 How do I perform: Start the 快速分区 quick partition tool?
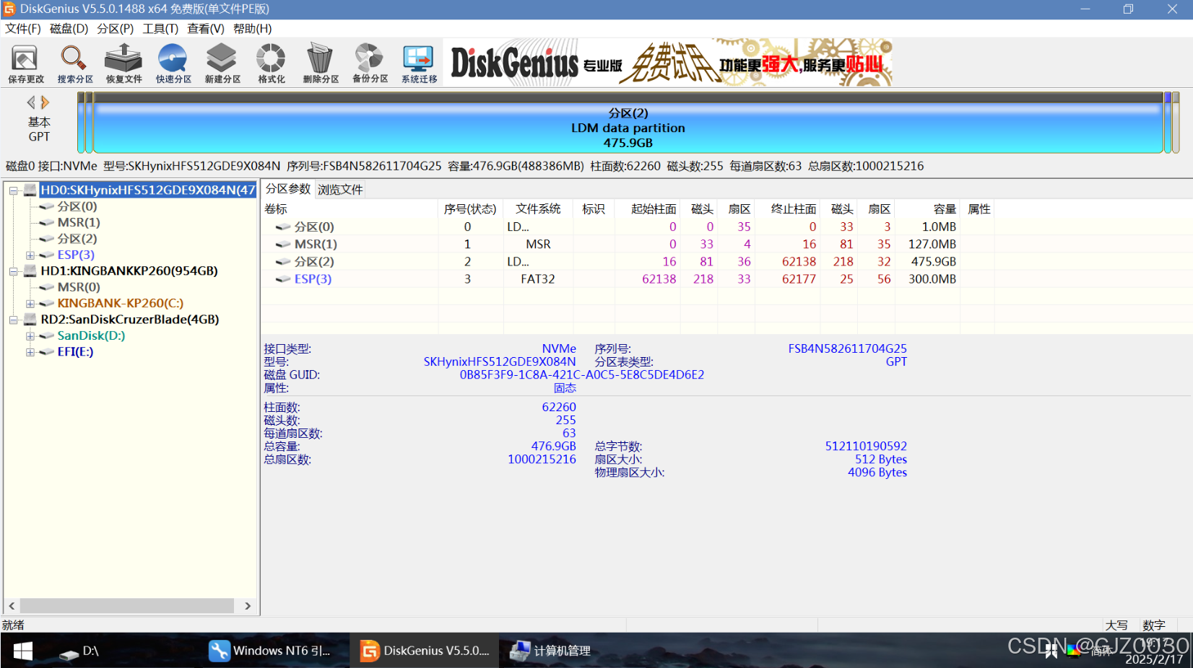point(173,63)
